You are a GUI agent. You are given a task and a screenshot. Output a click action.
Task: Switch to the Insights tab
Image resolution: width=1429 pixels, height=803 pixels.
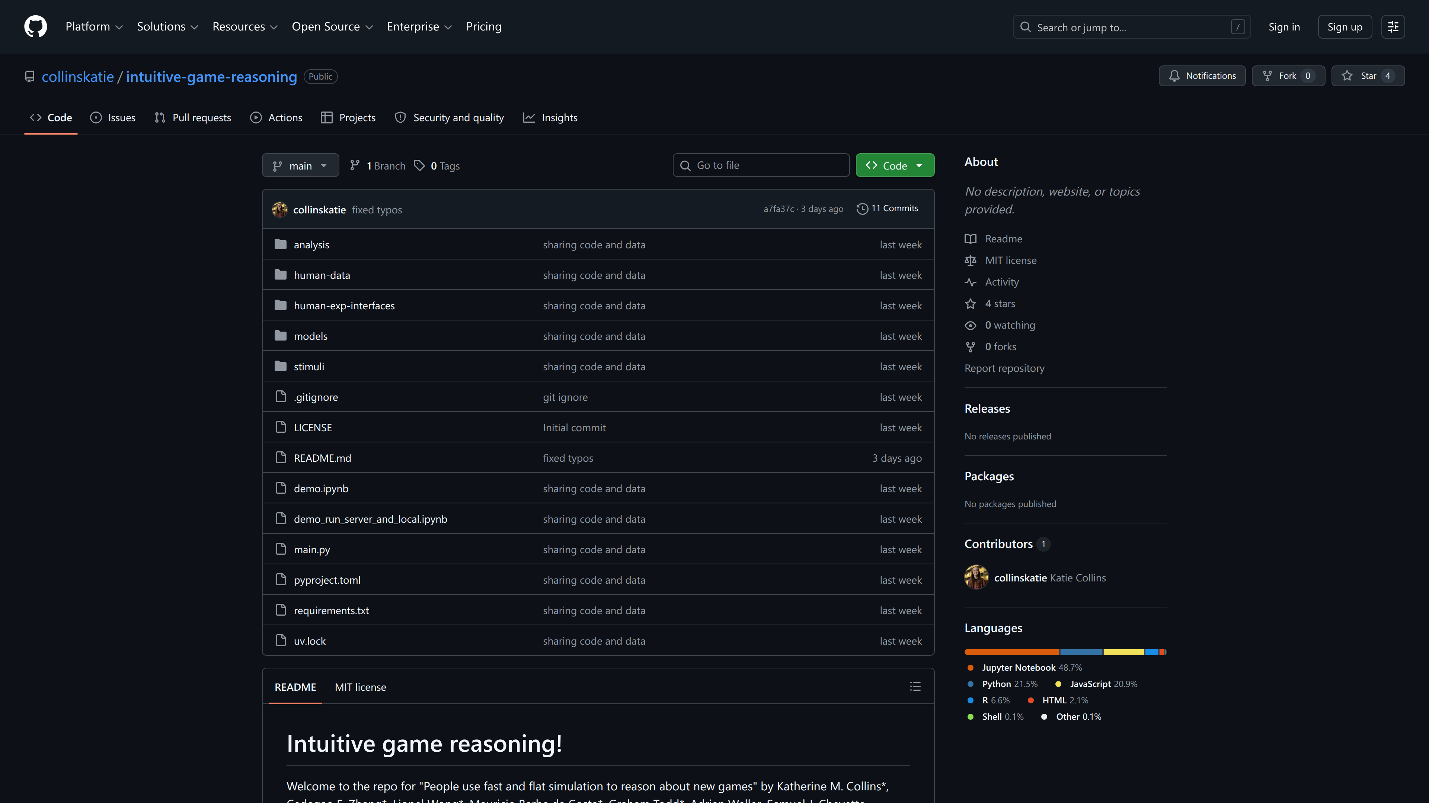[550, 117]
